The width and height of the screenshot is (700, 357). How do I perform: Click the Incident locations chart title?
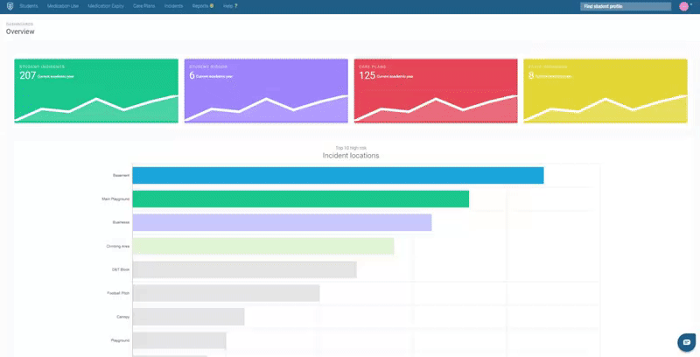(x=351, y=156)
